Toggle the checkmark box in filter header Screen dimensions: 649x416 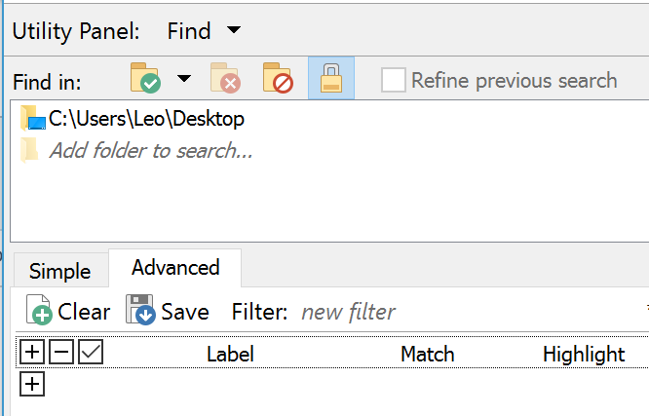(x=91, y=353)
